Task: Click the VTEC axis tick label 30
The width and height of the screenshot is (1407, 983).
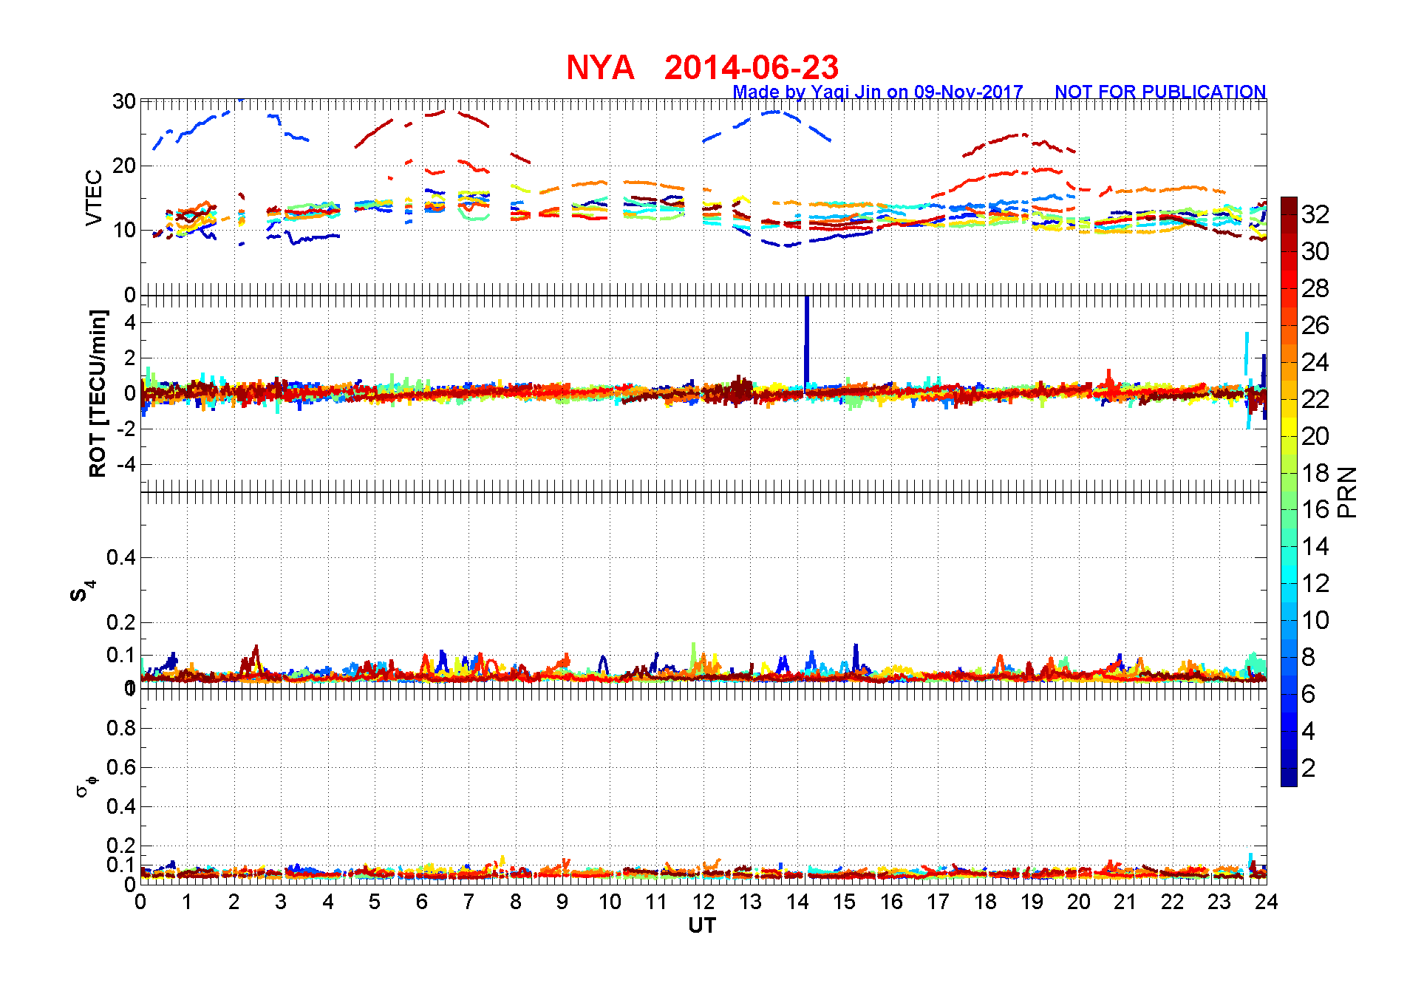Action: click(124, 101)
